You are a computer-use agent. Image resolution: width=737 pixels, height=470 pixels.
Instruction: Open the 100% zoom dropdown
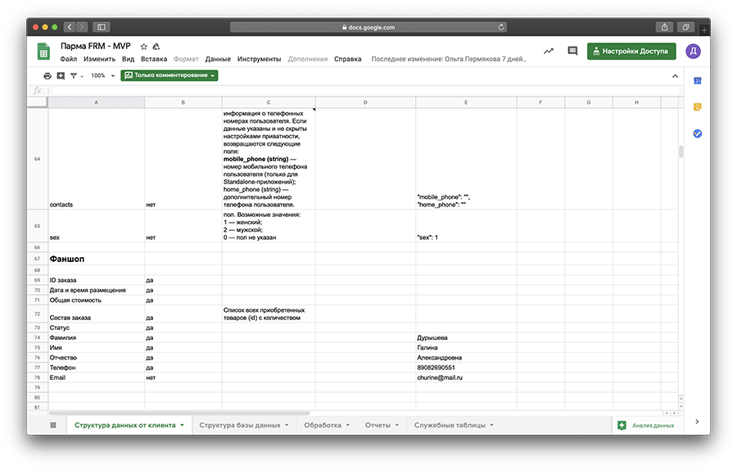(102, 75)
